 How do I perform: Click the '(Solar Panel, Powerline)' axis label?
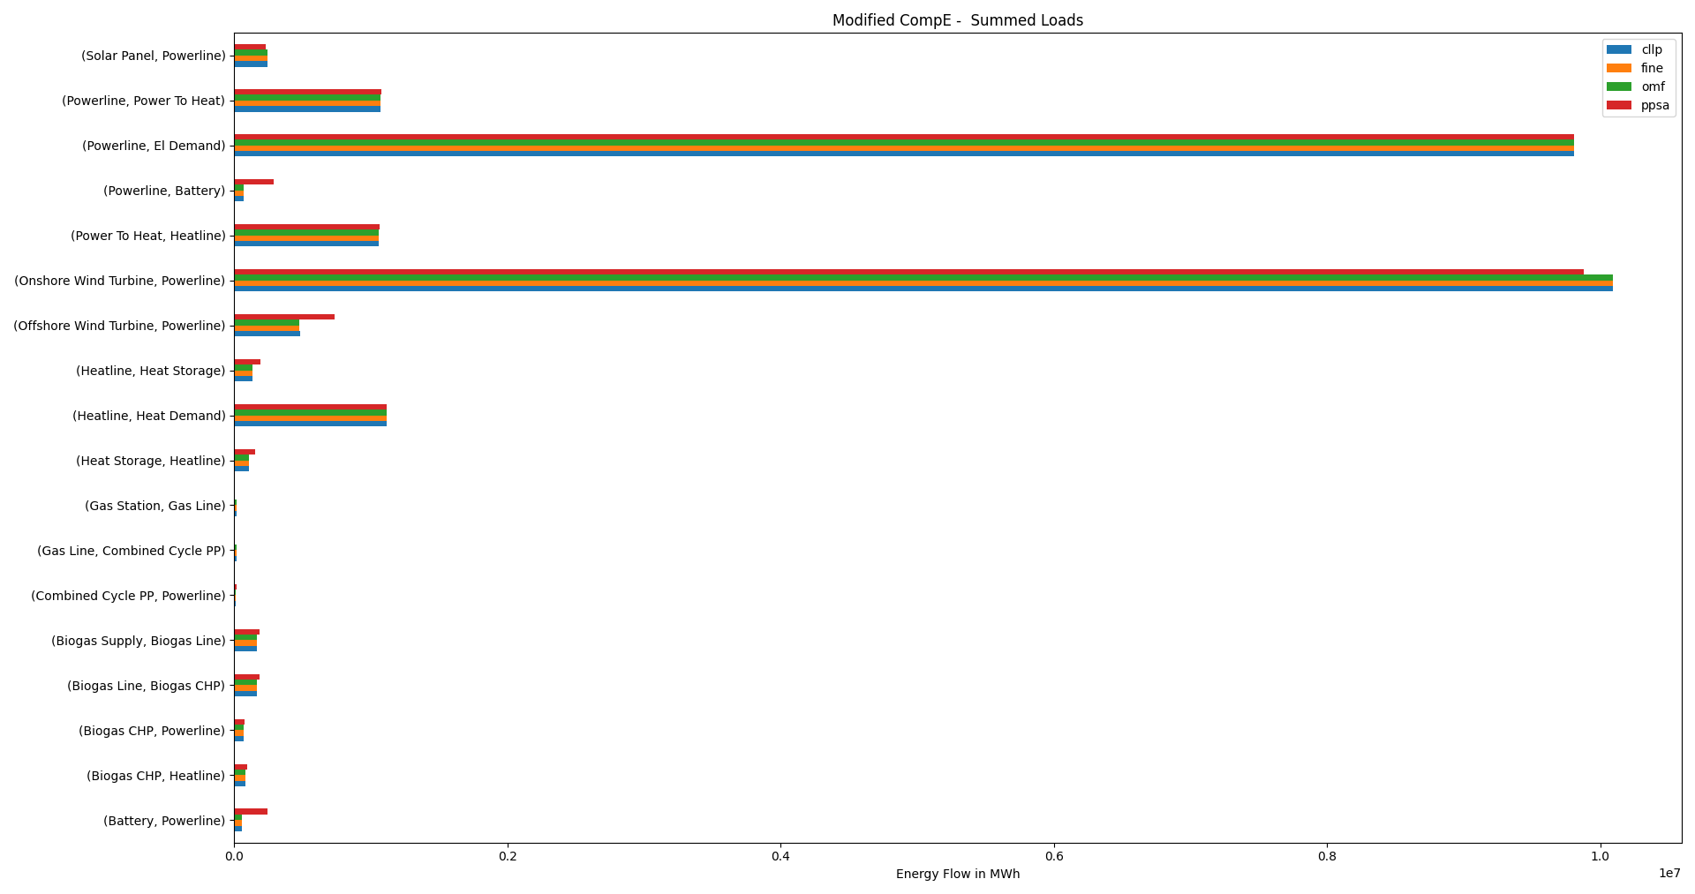(154, 56)
